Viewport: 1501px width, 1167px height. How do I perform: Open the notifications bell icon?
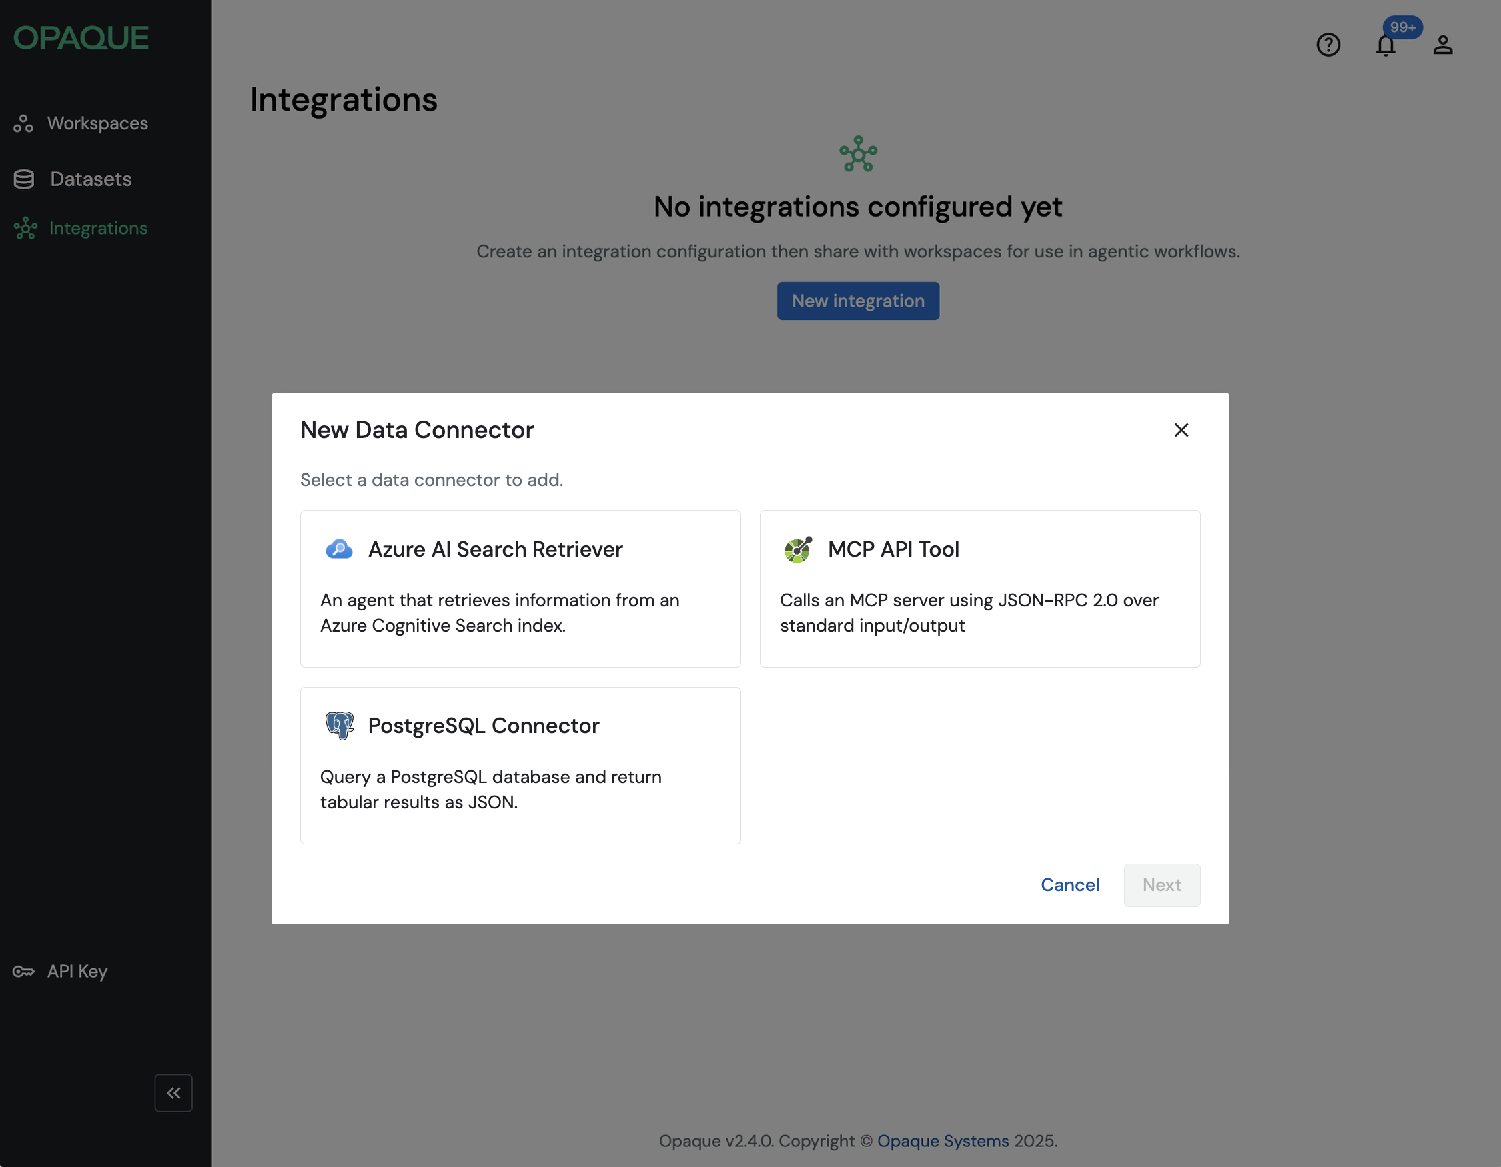coord(1386,45)
